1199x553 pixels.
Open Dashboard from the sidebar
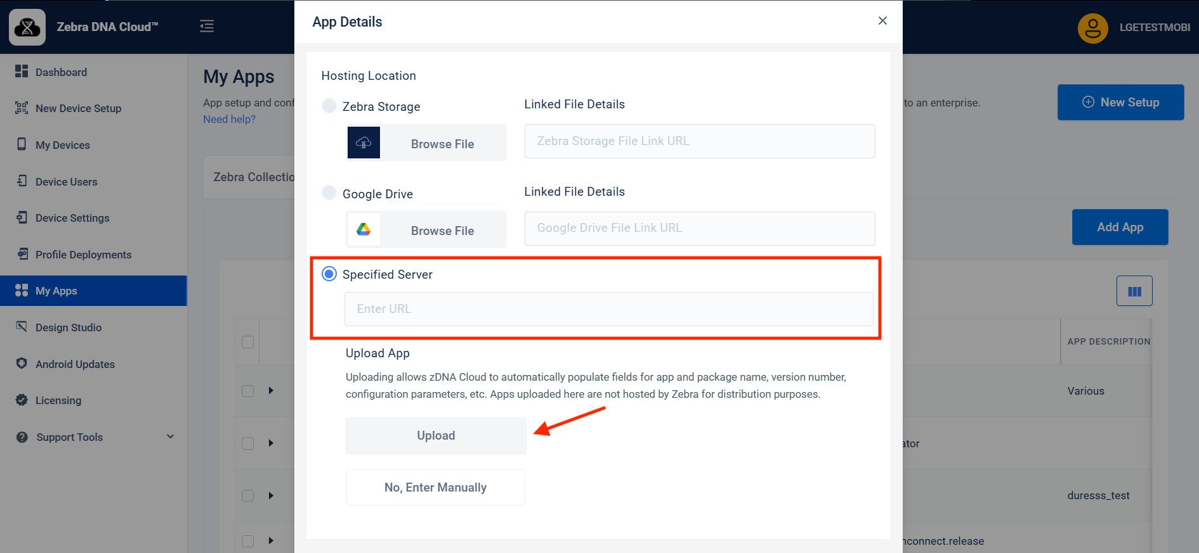click(x=61, y=72)
